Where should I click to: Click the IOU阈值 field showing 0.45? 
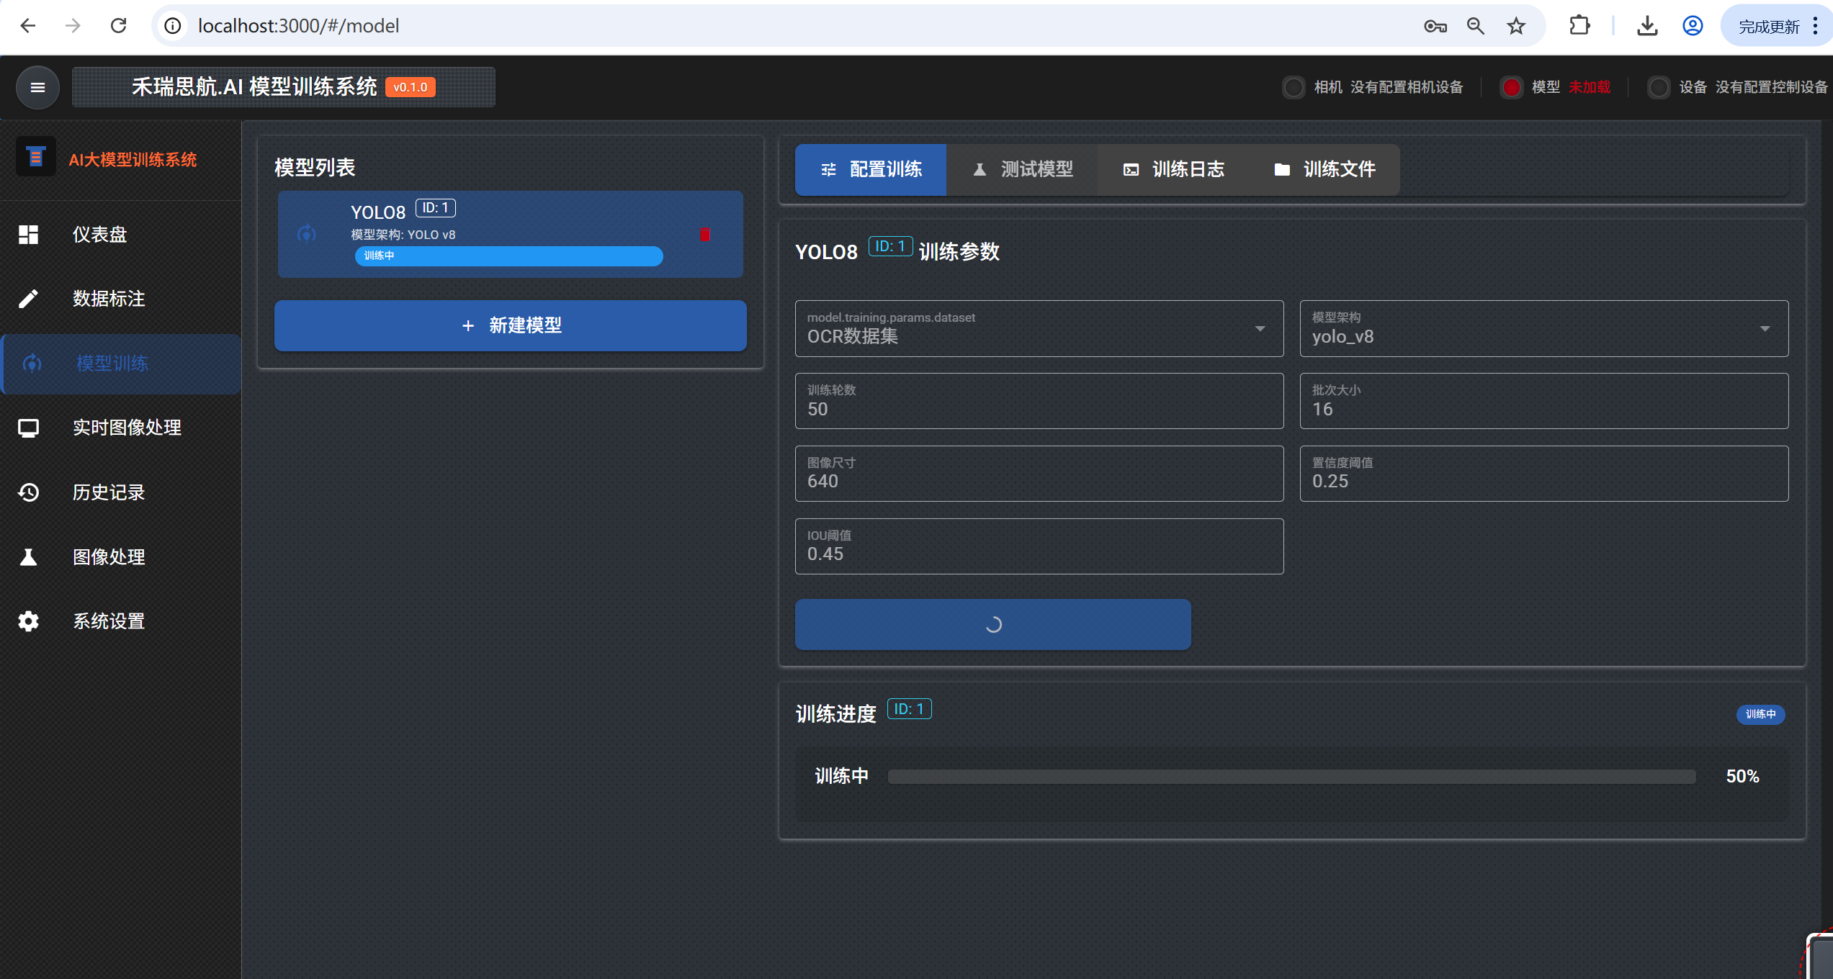click(1039, 546)
